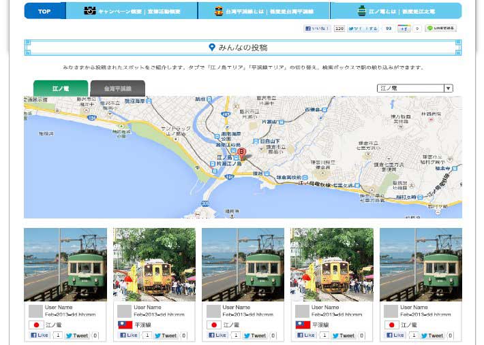This screenshot has height=345, width=484.
Task: Open the second post's yellow train photo
Action: (154, 264)
